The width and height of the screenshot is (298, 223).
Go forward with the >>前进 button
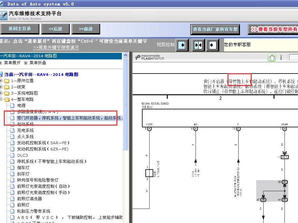click(86, 29)
